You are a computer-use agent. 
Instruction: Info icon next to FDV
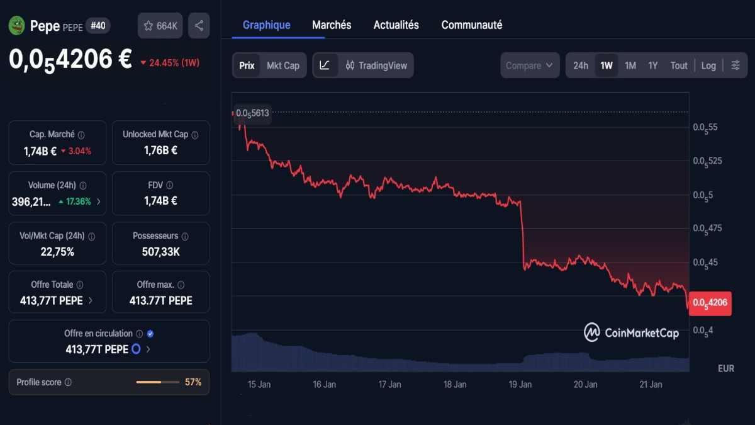pos(170,185)
